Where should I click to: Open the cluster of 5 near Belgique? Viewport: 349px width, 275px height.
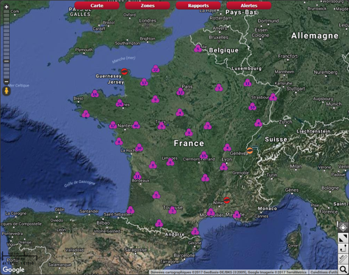coord(198,48)
